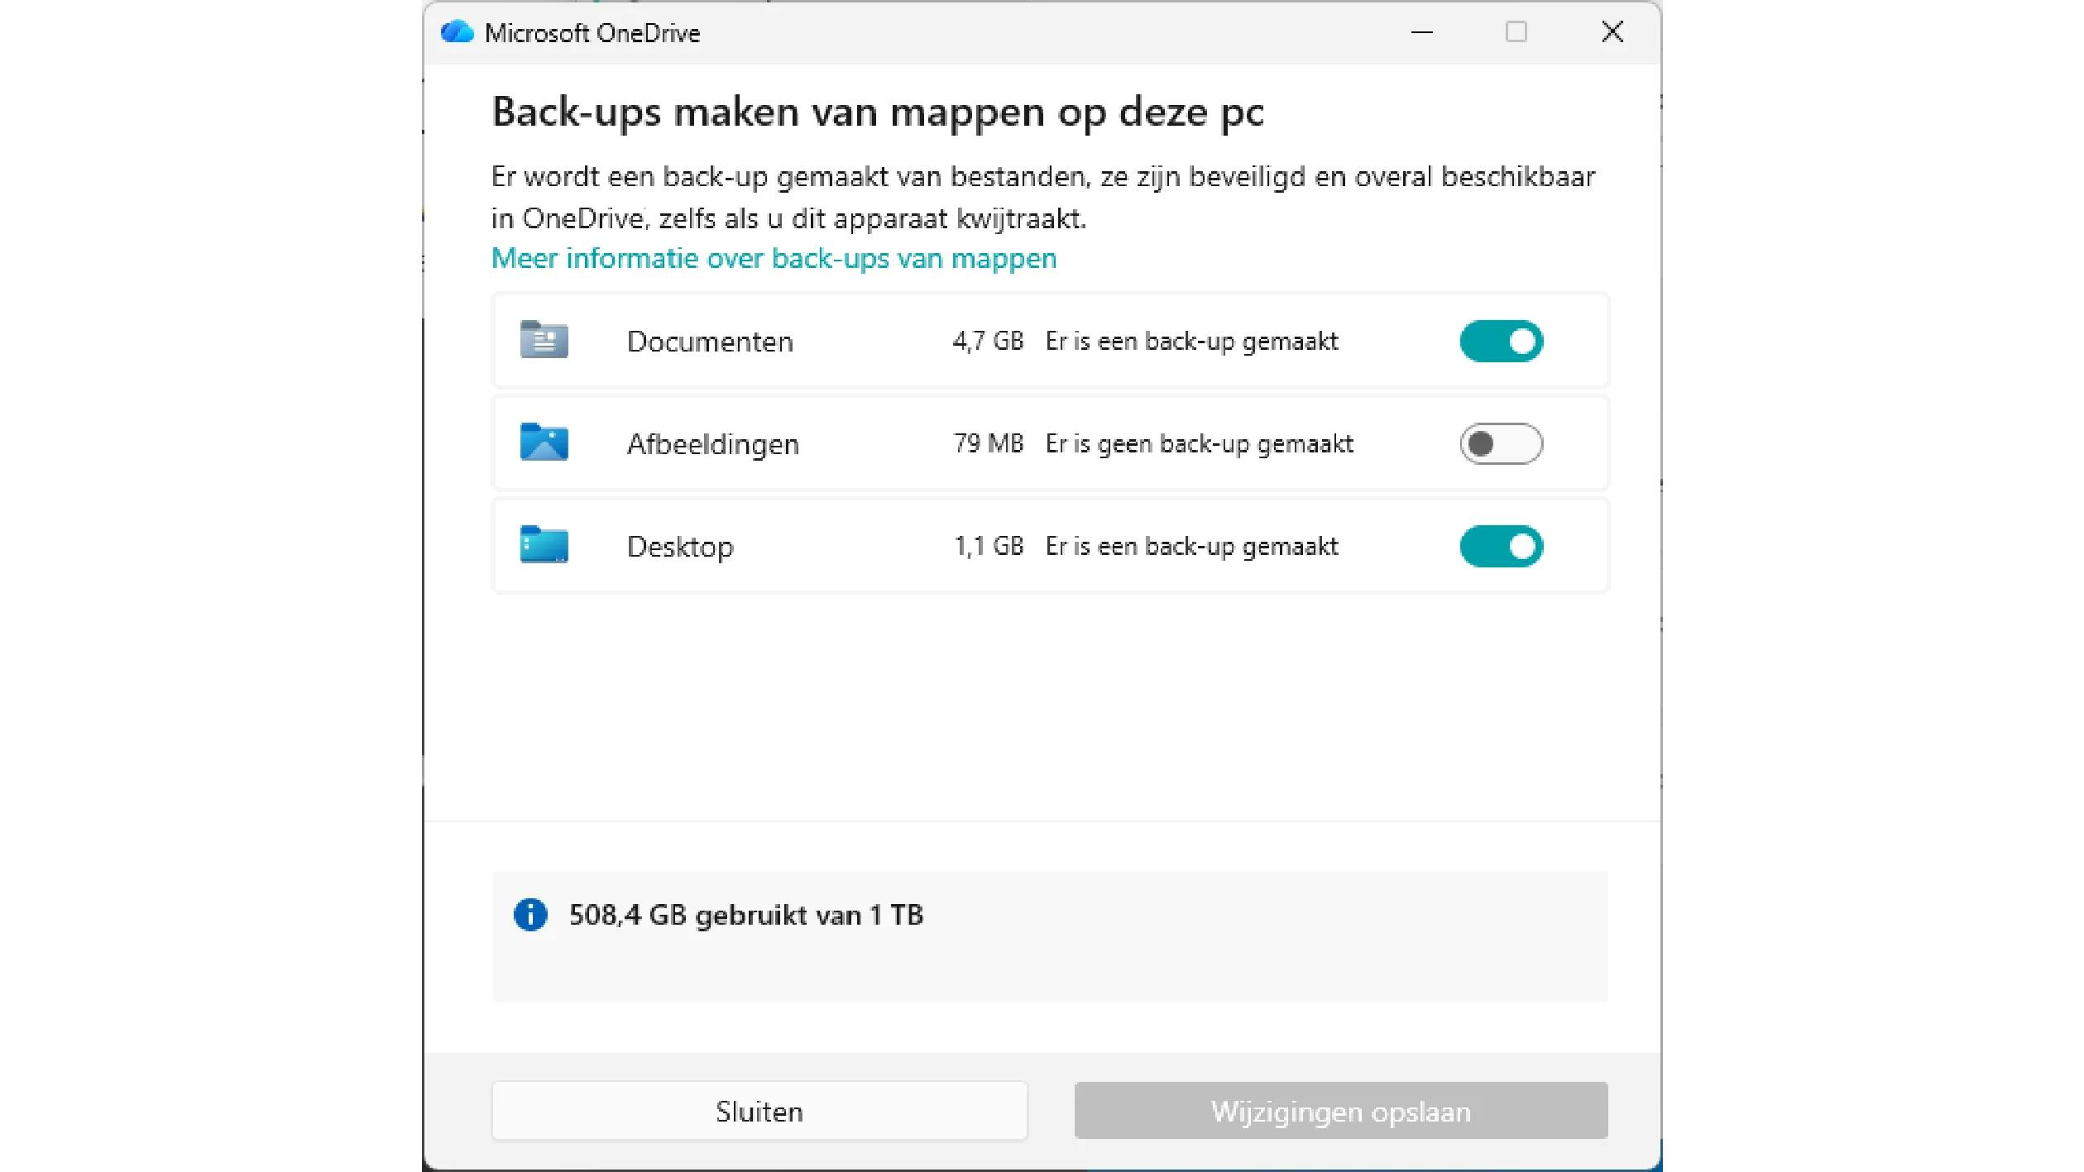
Task: Click the blue info icon beside storage usage
Action: click(x=530, y=914)
